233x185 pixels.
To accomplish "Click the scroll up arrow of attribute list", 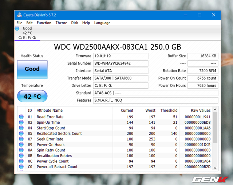I will [x=215, y=109].
